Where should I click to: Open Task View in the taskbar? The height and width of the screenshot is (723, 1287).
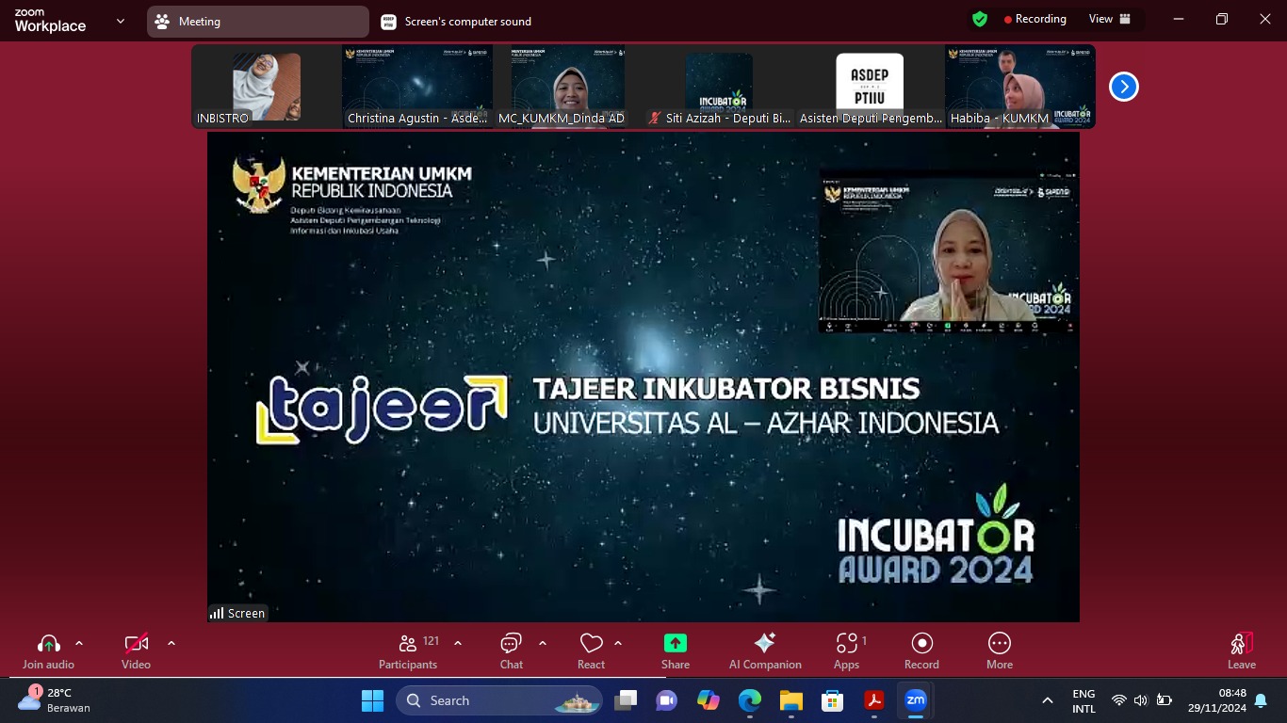(626, 700)
